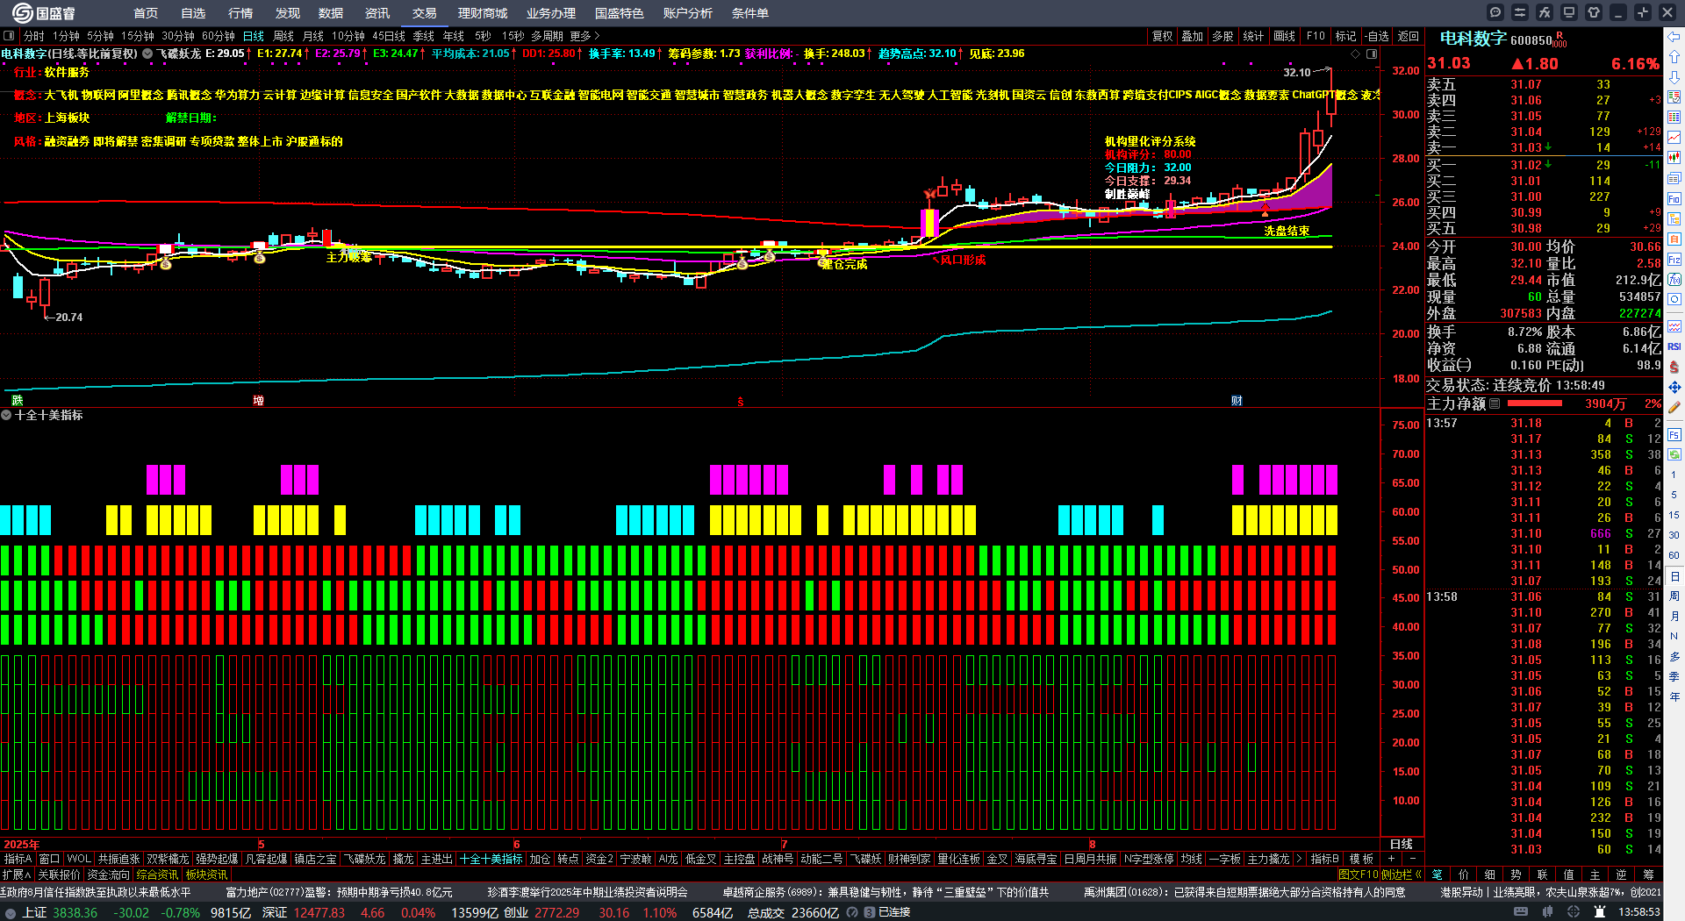Click the 画线 draw line button
The width and height of the screenshot is (1685, 921).
coord(1285,36)
